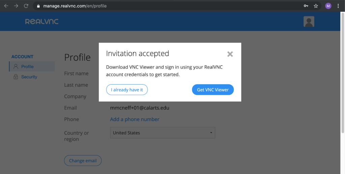Click the RealVNC logo
The width and height of the screenshot is (345, 174).
point(42,22)
